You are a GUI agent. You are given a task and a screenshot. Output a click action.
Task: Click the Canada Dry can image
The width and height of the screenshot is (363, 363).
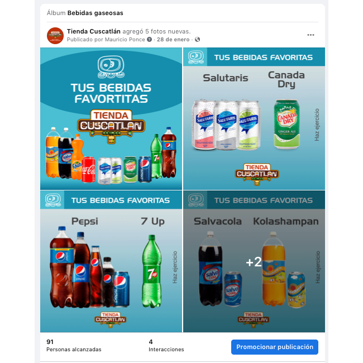coord(286,125)
